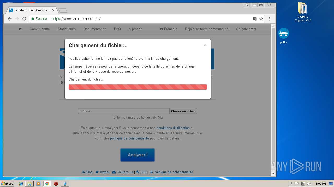Screen dimensions: 334x187
Task: Click the Chrome user profile icon
Action: click(246, 5)
